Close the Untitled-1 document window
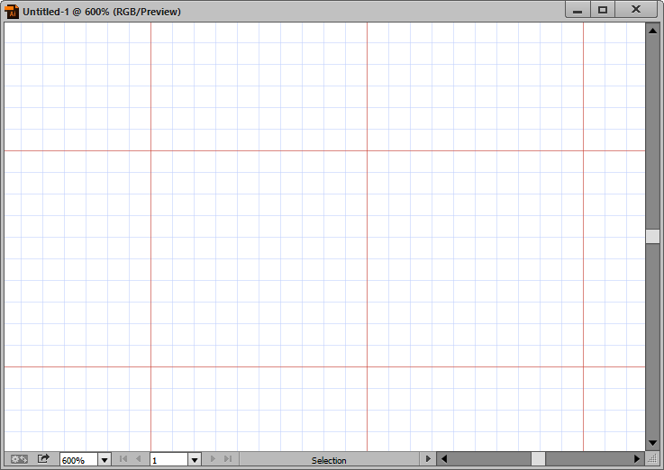This screenshot has height=470, width=664. (x=636, y=10)
